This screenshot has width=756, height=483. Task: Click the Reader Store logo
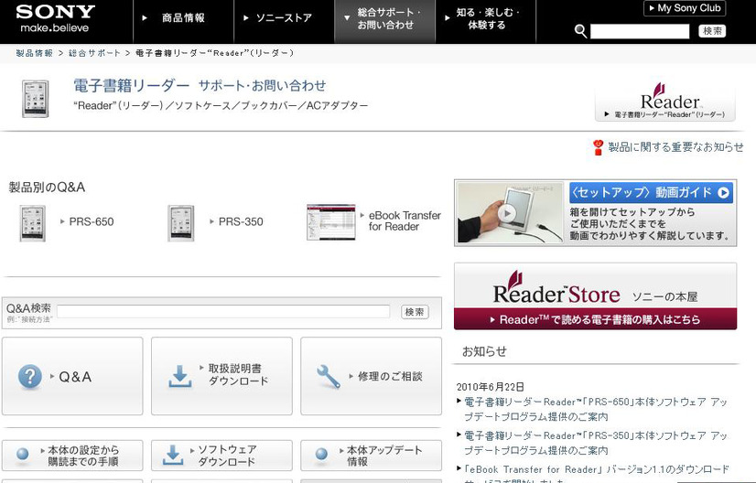click(556, 288)
